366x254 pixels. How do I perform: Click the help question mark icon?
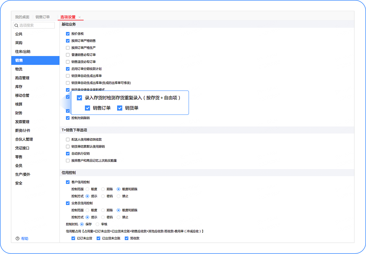[x=17, y=238]
